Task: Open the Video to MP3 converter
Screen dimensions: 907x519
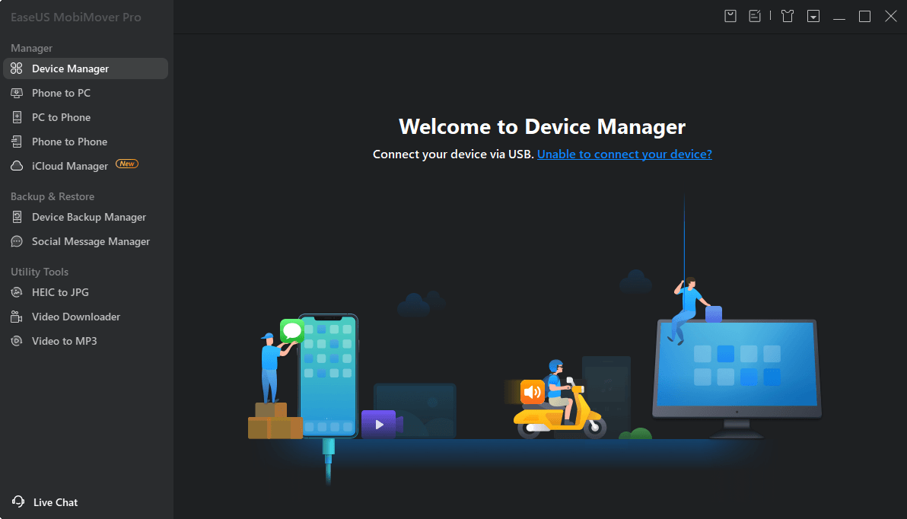Action: [64, 341]
